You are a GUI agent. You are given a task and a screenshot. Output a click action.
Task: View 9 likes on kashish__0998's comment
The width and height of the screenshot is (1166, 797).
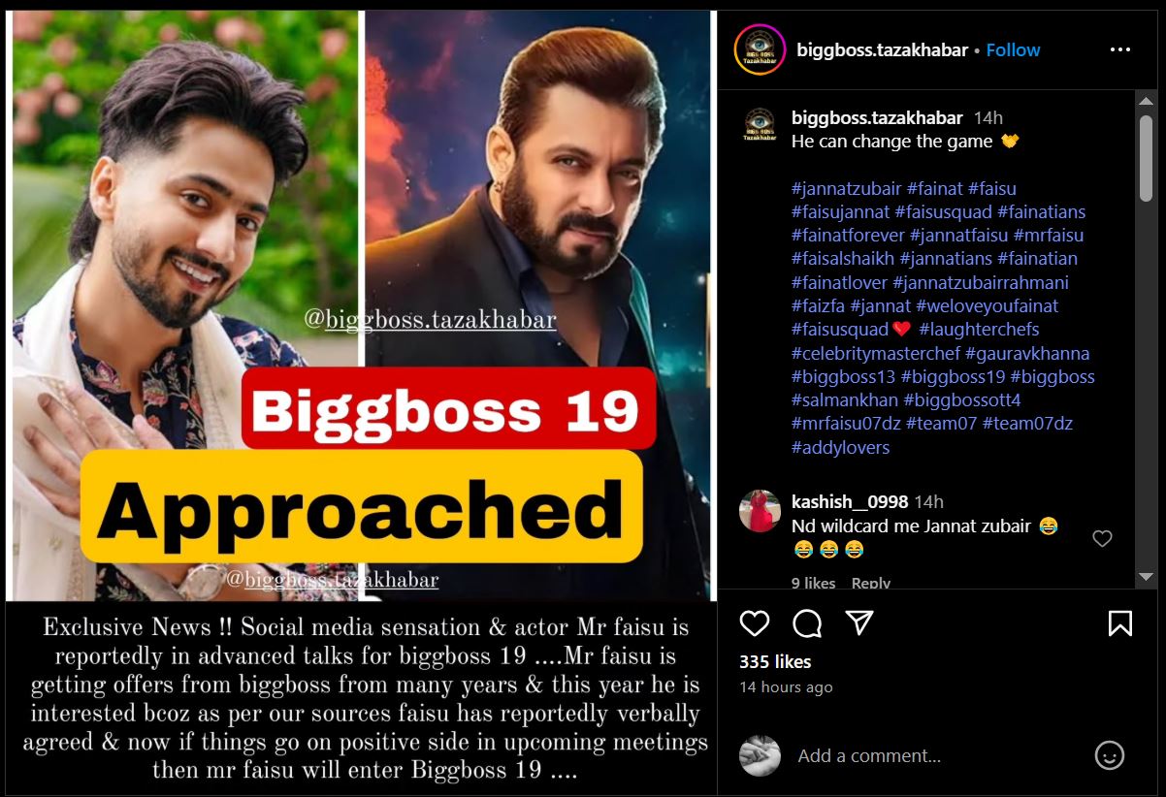coord(813,583)
